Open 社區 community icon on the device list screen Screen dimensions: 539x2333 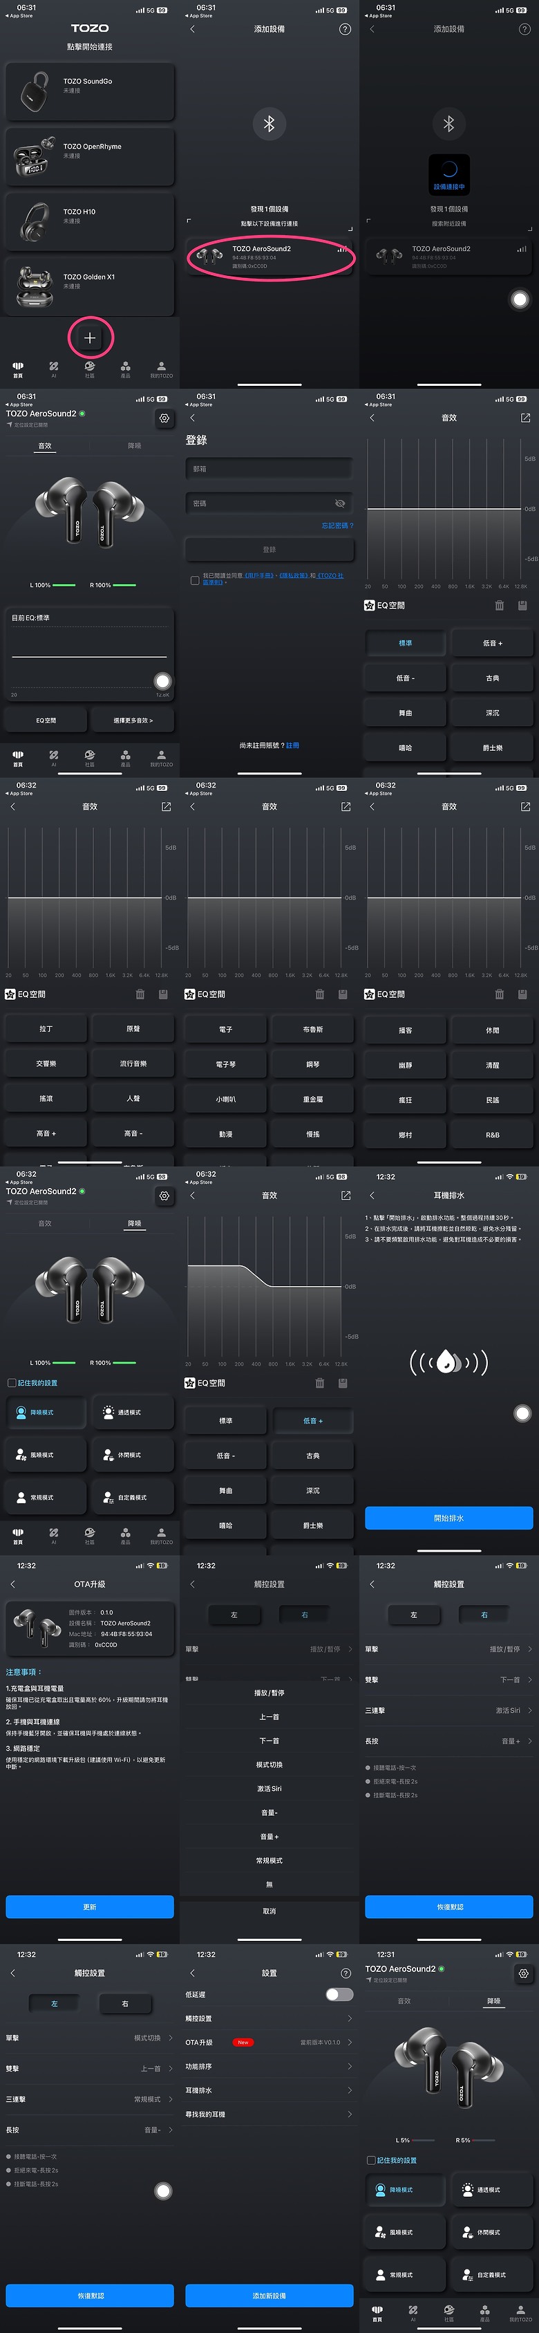[90, 368]
